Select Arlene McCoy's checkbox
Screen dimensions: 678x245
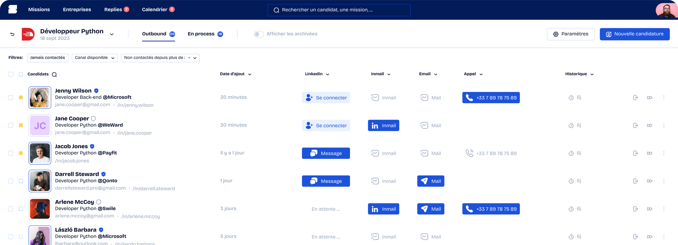11,209
